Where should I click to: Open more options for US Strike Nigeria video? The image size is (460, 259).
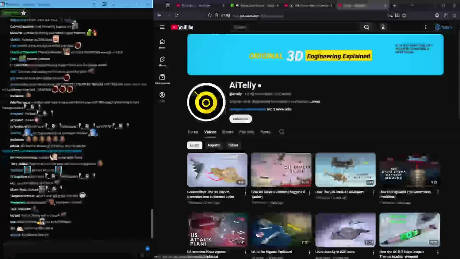click(x=309, y=253)
